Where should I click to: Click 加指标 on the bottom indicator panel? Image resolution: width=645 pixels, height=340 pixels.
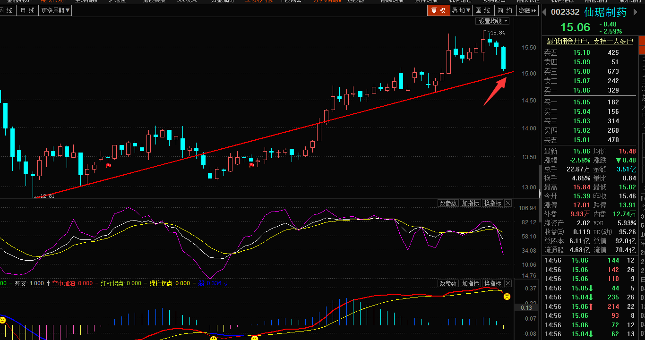coord(471,283)
